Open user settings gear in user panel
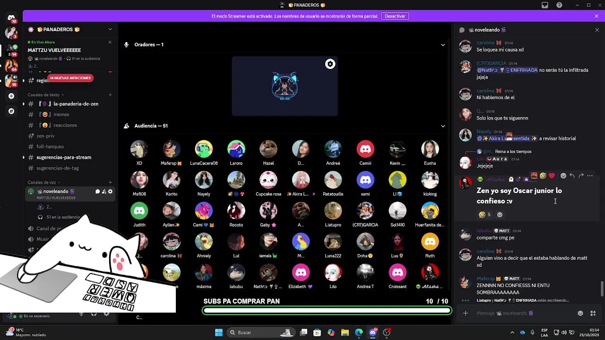 [x=106, y=314]
